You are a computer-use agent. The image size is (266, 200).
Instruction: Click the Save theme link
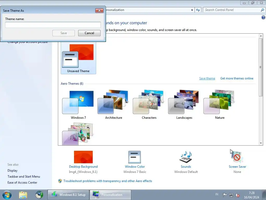tap(207, 78)
